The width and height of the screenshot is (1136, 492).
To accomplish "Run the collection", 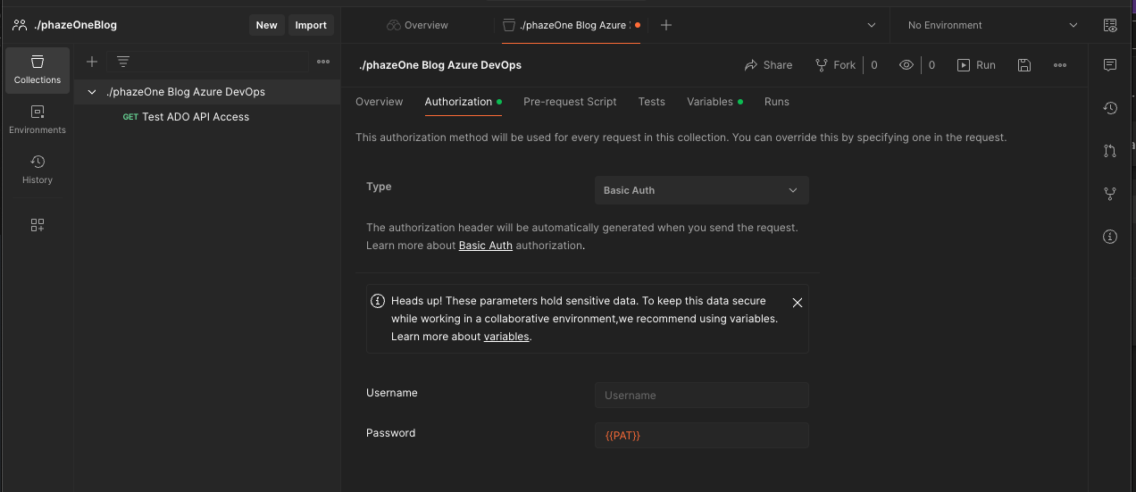I will pyautogui.click(x=976, y=65).
